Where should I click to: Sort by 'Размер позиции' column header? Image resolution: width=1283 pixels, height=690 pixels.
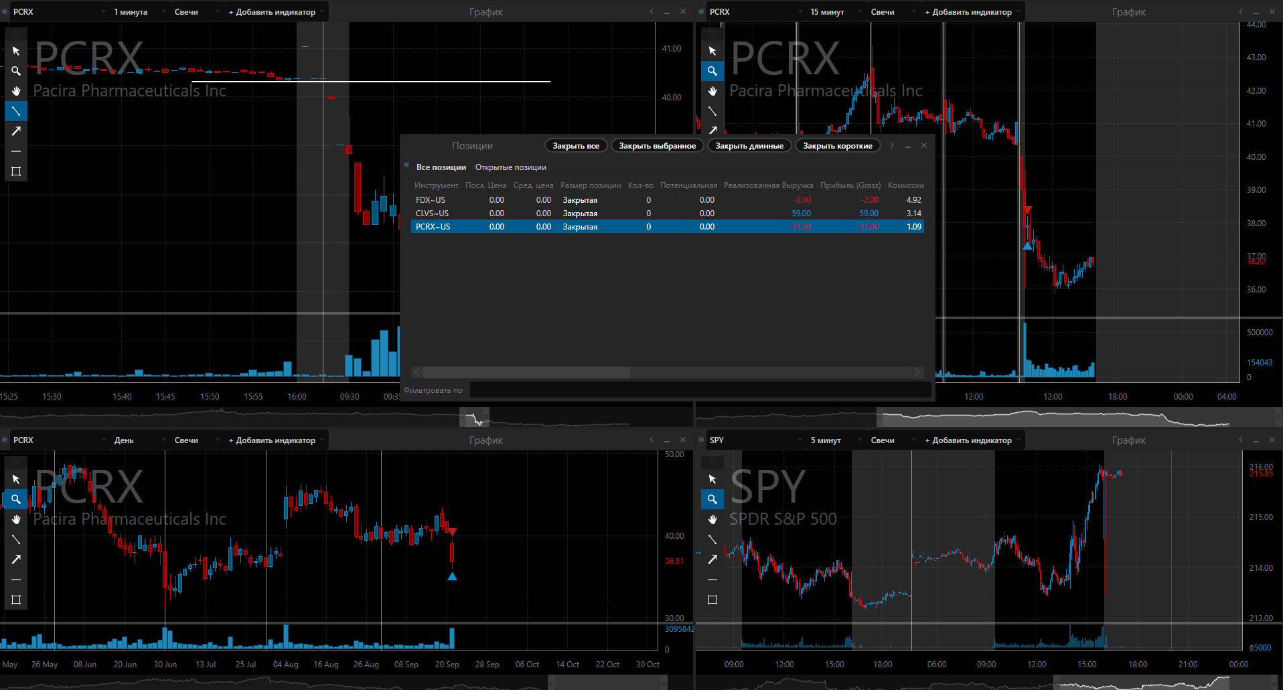click(x=591, y=185)
